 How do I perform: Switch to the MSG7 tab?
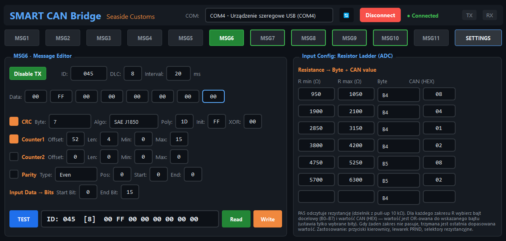[267, 38]
